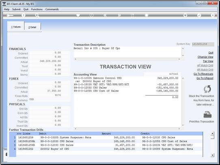Go back with the double left arrow
Image resolution: width=220 pixels, height=165 pixels.
coord(105,15)
